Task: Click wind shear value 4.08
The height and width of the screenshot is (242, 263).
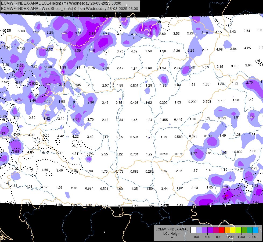Action: [x=219, y=49]
